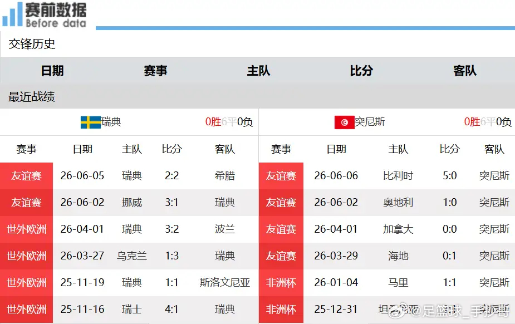The width and height of the screenshot is (515, 324).
Task: Click Sweden's 0胜6平0负 record summary
Action: click(229, 122)
